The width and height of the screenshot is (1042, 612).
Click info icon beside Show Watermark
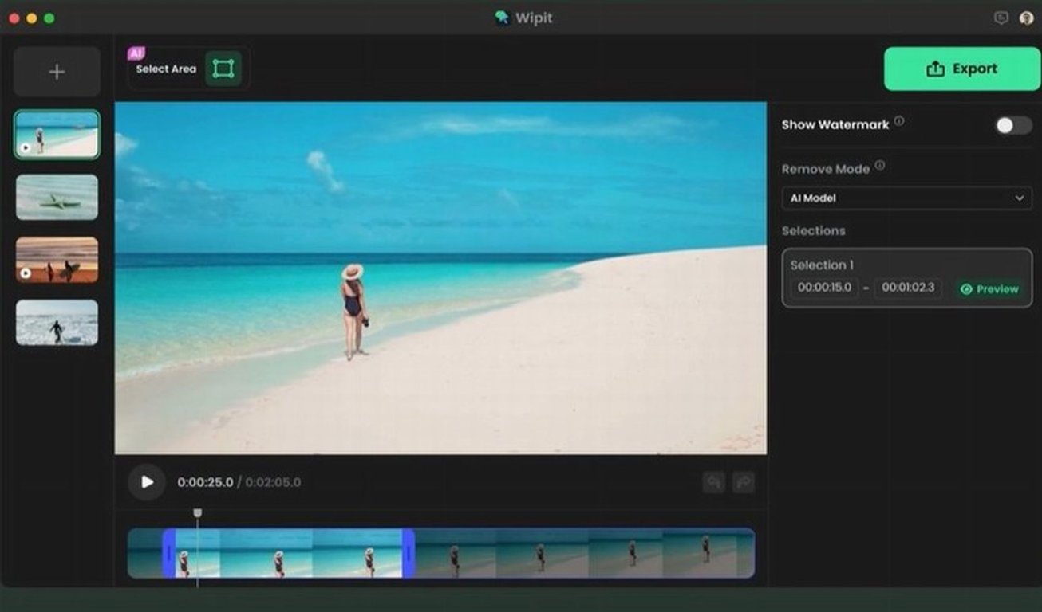tap(899, 121)
